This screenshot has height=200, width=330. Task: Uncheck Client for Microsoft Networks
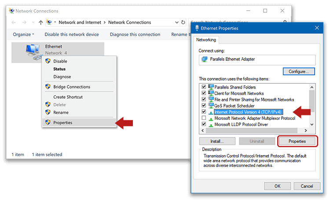click(204, 93)
